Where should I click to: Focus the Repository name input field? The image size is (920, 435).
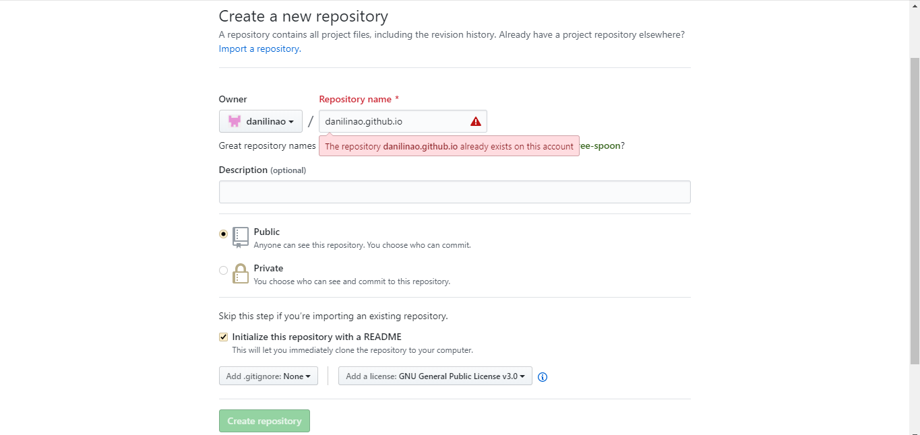pyautogui.click(x=394, y=121)
